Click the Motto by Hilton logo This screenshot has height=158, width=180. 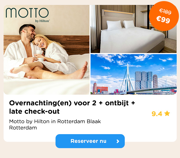coord(28,15)
